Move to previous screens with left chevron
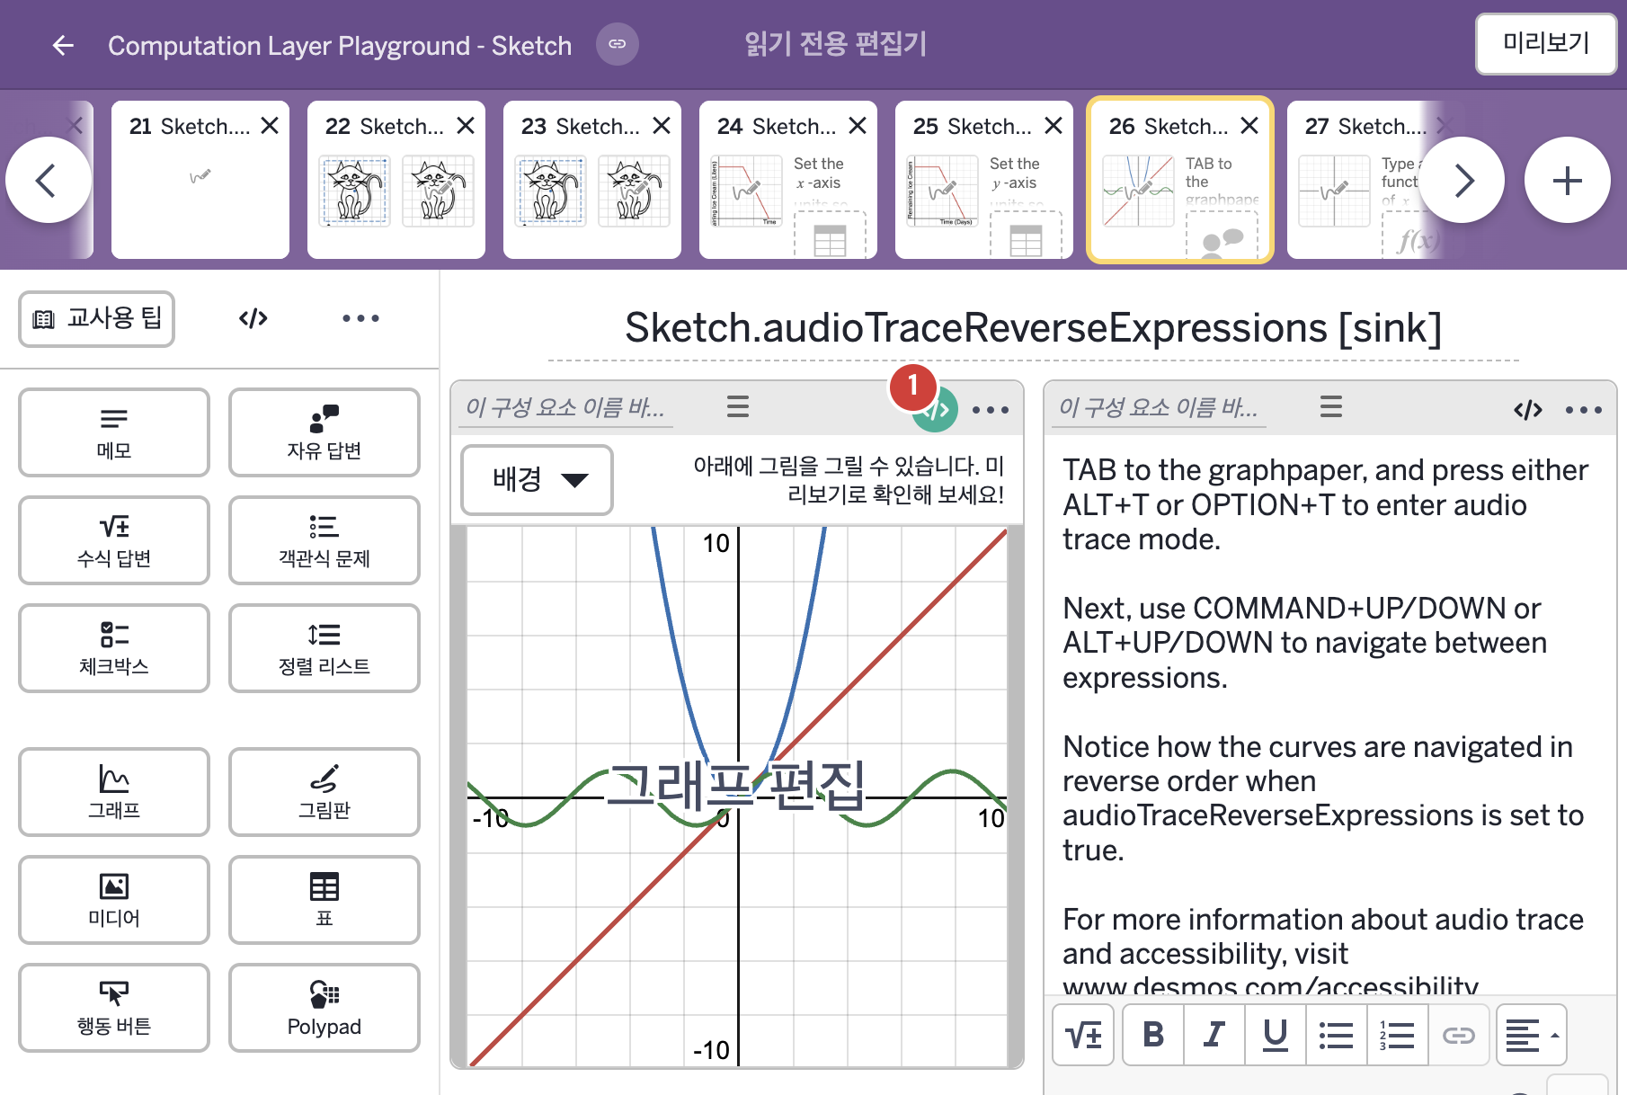 point(48,181)
